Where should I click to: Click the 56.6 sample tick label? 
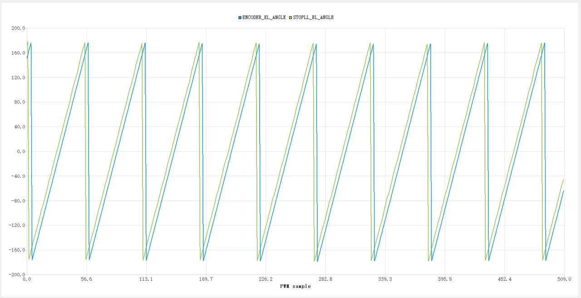pyautogui.click(x=87, y=279)
